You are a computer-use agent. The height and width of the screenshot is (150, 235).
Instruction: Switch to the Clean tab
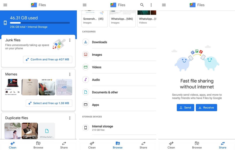(x=12, y=145)
